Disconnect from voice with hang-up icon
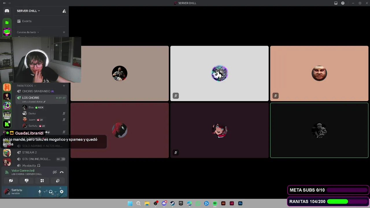The width and height of the screenshot is (370, 208). (x=62, y=172)
